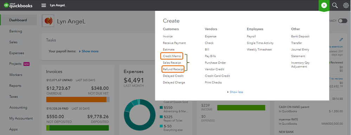Create a vendor Expense
The height and width of the screenshot is (135, 351).
211,36
